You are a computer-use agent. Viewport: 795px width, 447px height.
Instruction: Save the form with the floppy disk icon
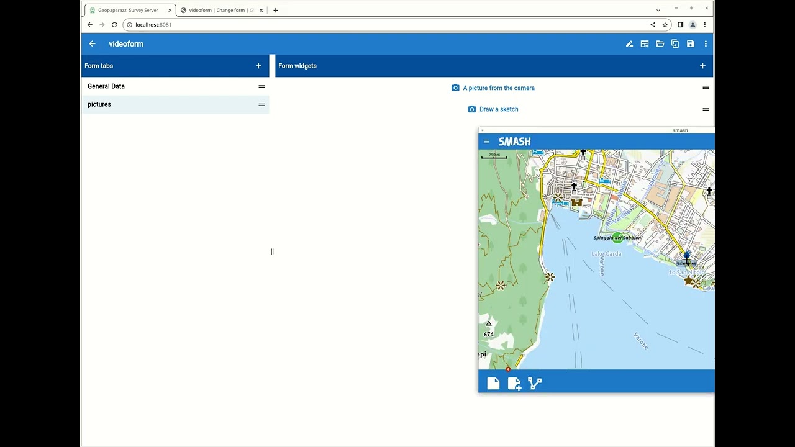click(x=690, y=44)
